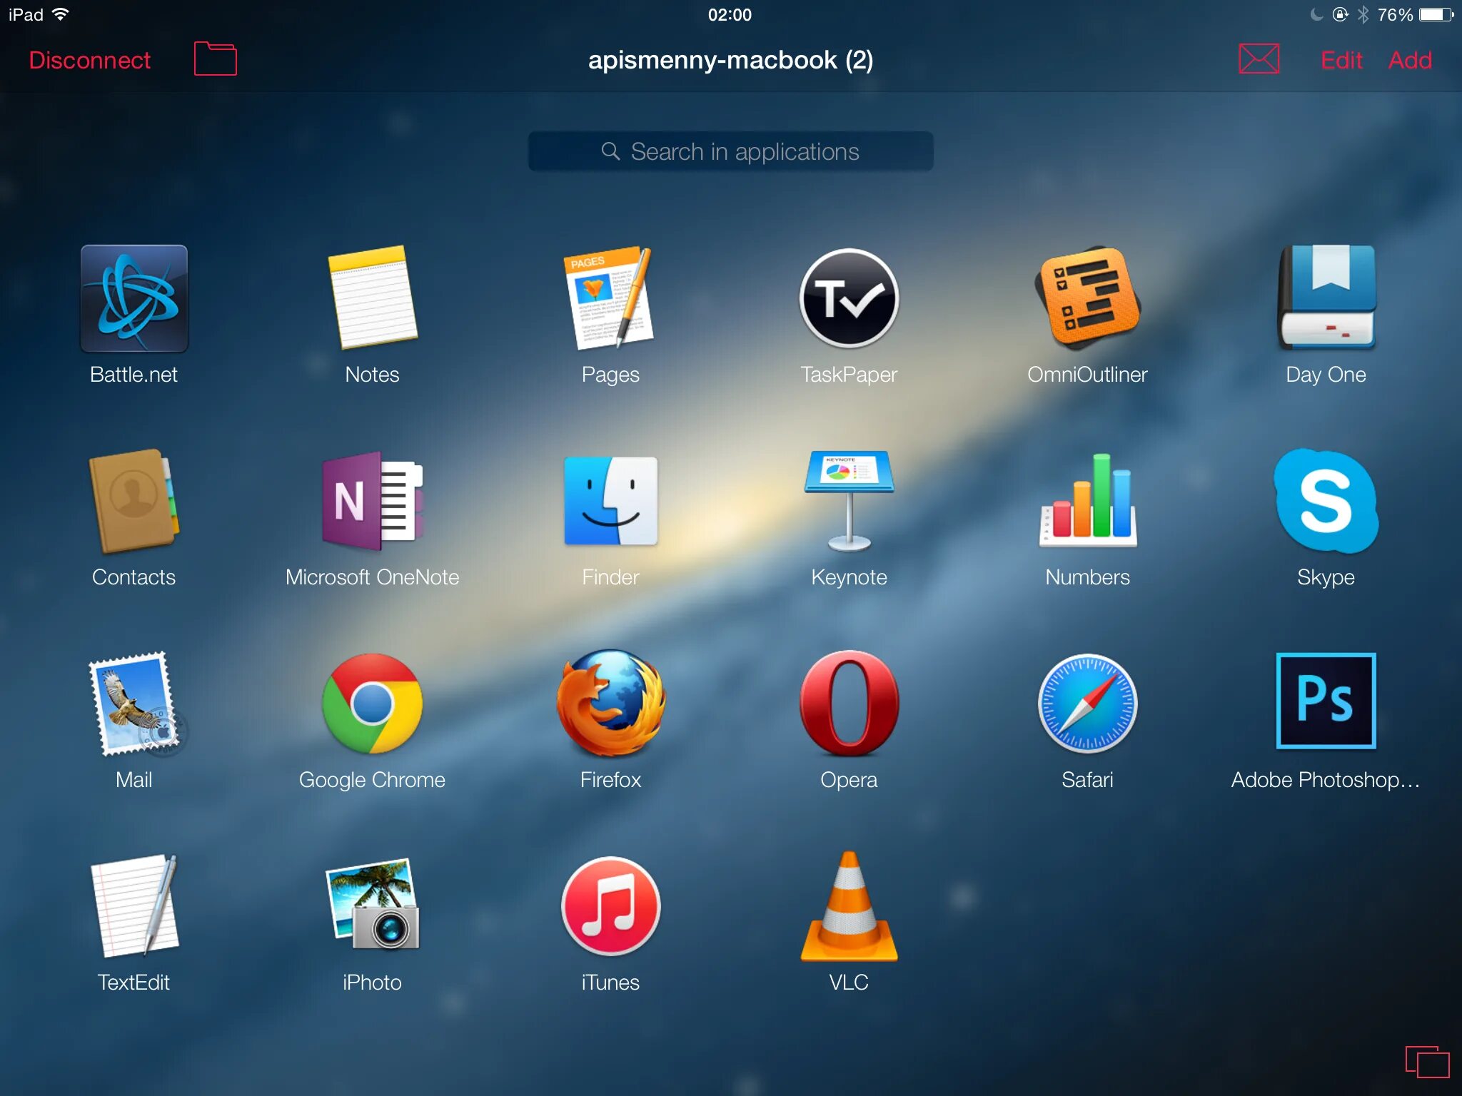Open the windows switcher icon at bottom right
The width and height of the screenshot is (1462, 1096).
pos(1427,1062)
